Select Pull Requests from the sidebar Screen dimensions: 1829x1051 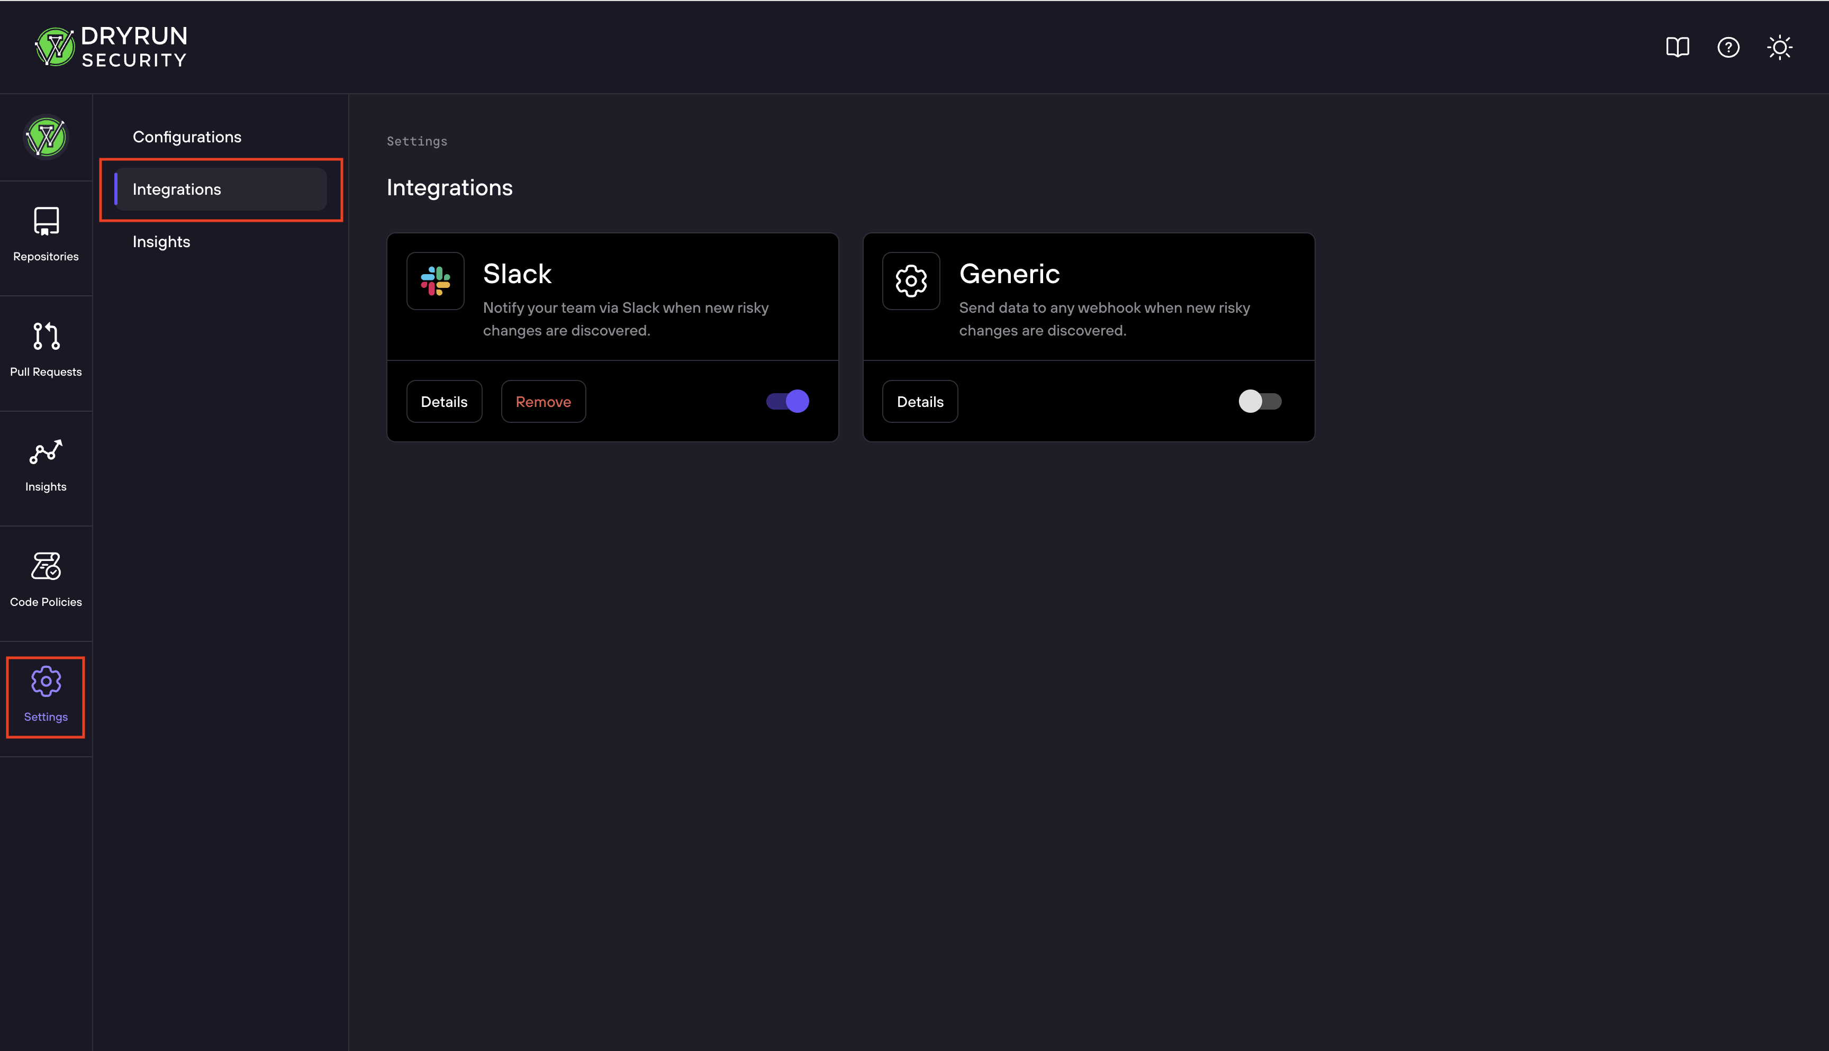tap(46, 350)
